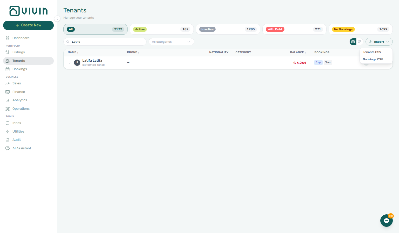Screen dimensions: 399x233
Task: Switch to table view
Action: [x=353, y=42]
